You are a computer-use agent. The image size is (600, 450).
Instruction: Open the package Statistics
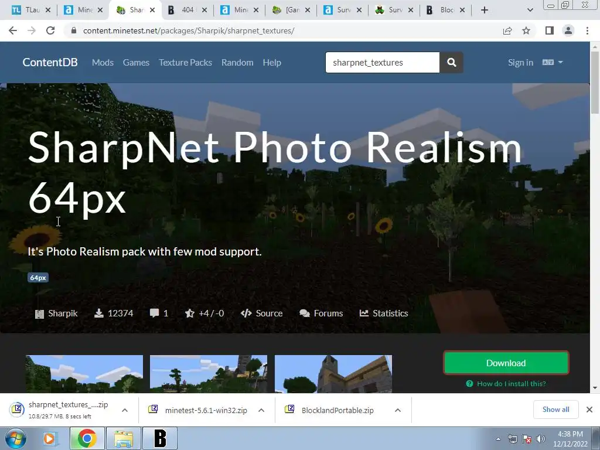[x=384, y=313]
